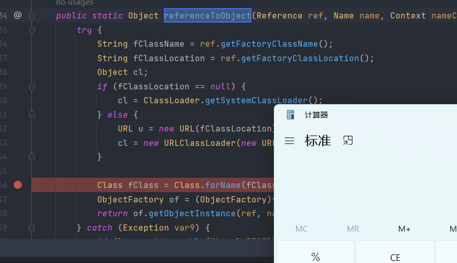Fold the if fClassLocation block
The image size is (457, 263).
click(32, 87)
